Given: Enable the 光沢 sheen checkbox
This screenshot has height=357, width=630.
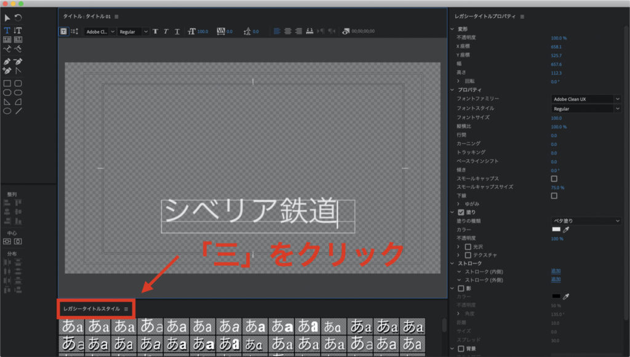Looking at the screenshot, I should click(x=468, y=247).
